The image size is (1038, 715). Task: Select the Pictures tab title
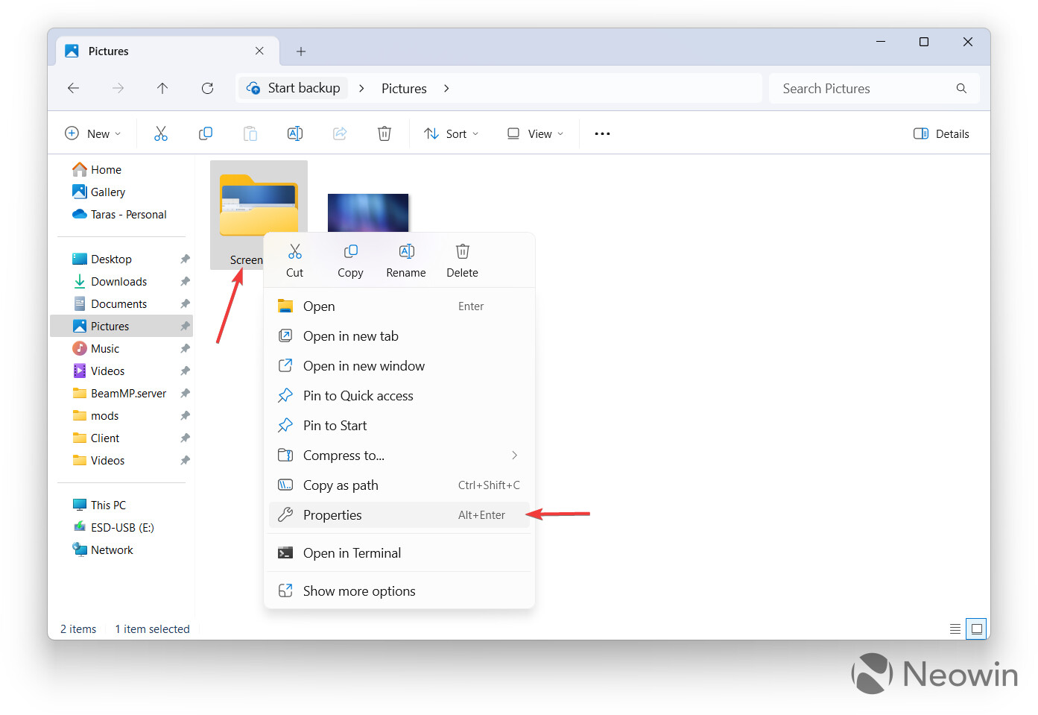[x=109, y=51]
